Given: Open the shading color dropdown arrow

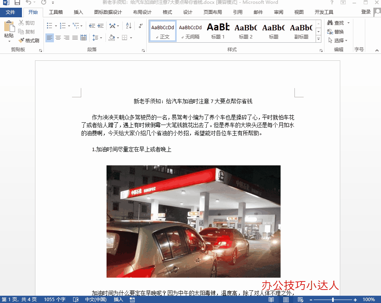Looking at the screenshot, I should tap(118, 38).
